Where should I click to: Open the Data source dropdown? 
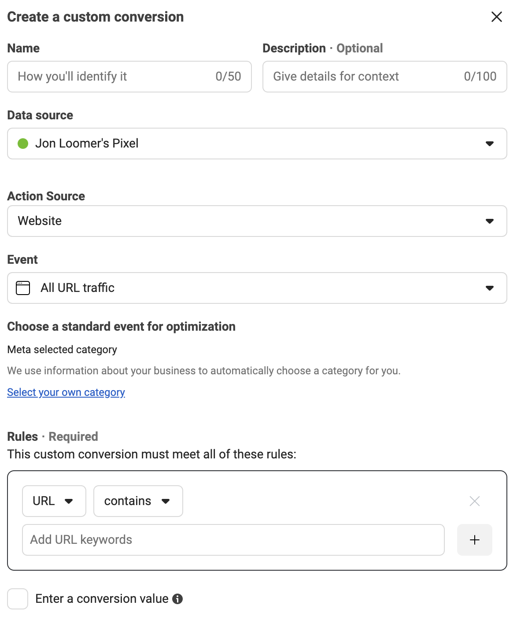[x=490, y=144]
